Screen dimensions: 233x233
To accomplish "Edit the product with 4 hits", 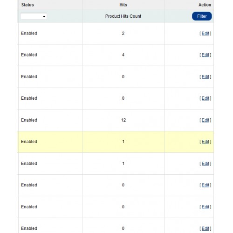I will click(x=206, y=55).
